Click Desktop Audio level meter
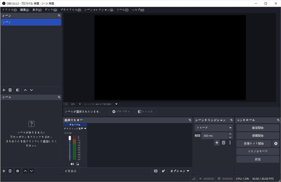281x182 pixels. pos(74,148)
